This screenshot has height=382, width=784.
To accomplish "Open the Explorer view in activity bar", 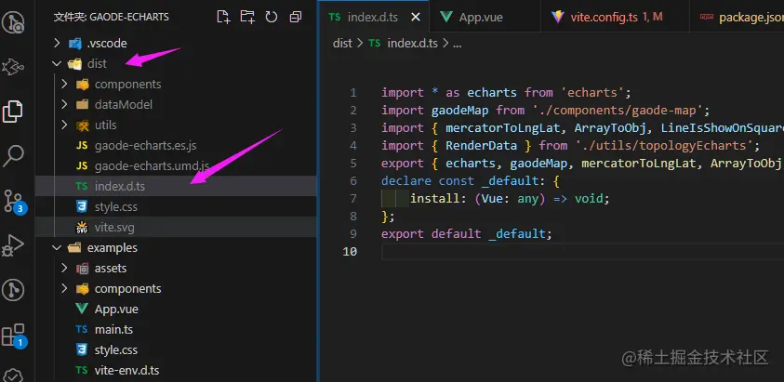I will [x=13, y=111].
